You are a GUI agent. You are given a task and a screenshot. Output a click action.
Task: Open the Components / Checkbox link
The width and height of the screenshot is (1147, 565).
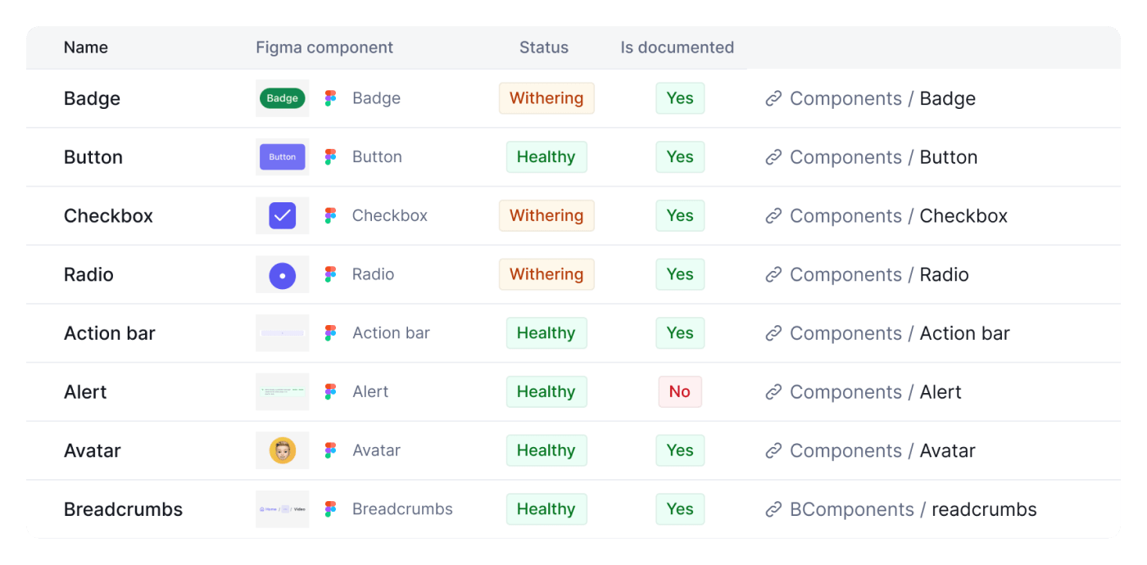(x=899, y=215)
